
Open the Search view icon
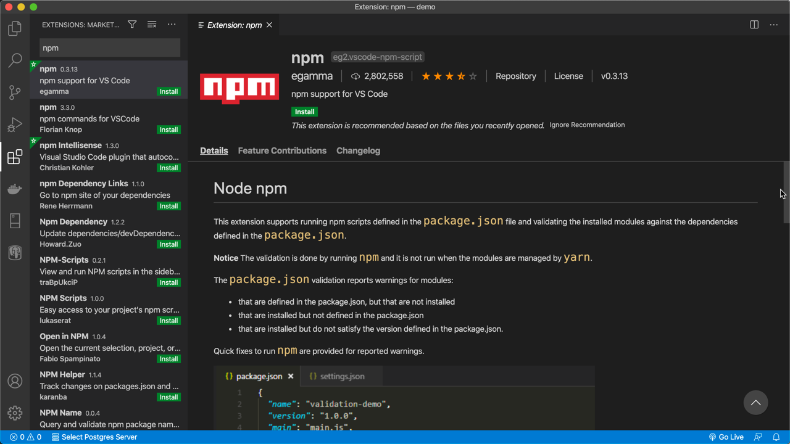[15, 60]
